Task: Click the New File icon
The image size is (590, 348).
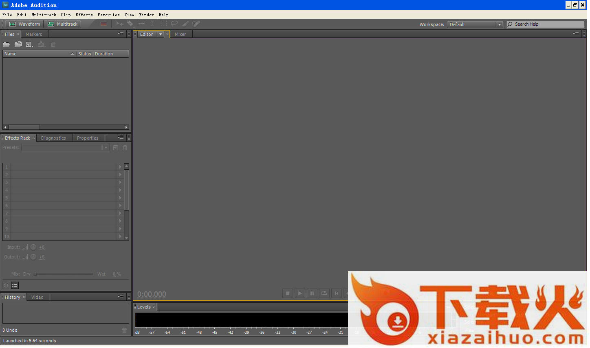Action: coord(29,44)
